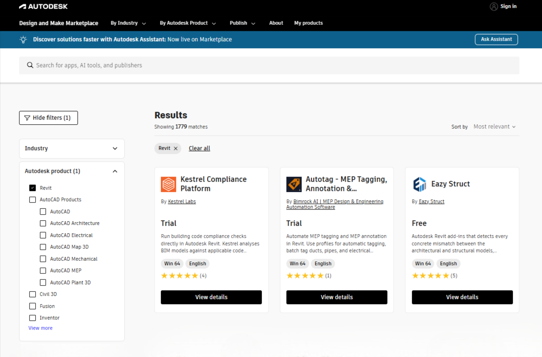Open My products

[x=309, y=23]
